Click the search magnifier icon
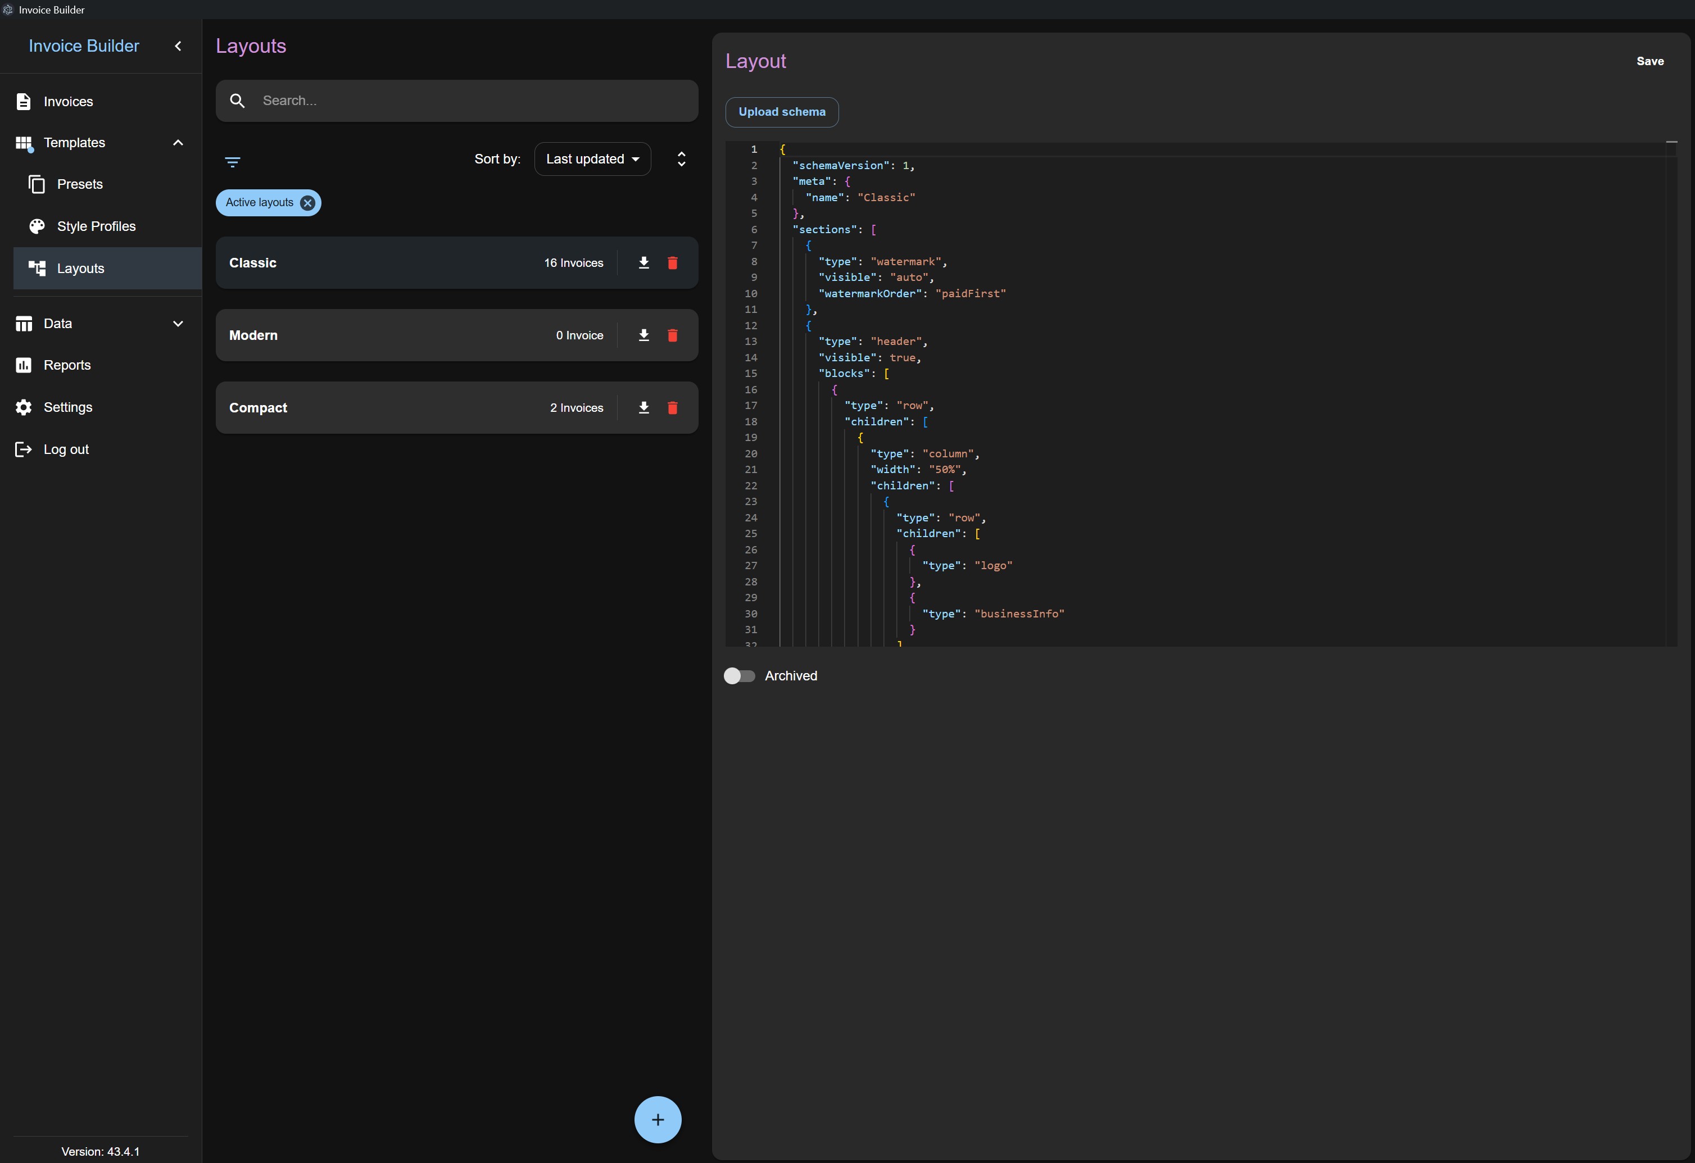The image size is (1695, 1163). [x=237, y=101]
